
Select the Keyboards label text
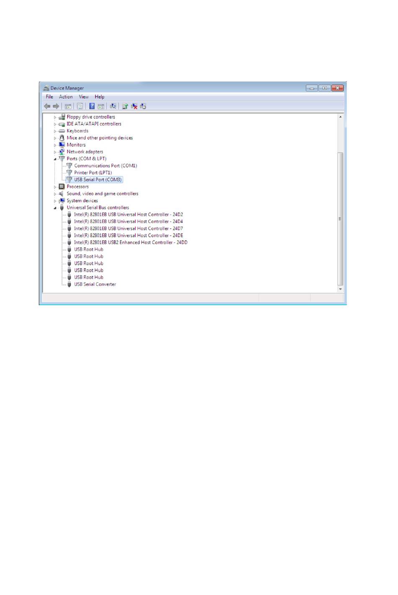pyautogui.click(x=78, y=131)
